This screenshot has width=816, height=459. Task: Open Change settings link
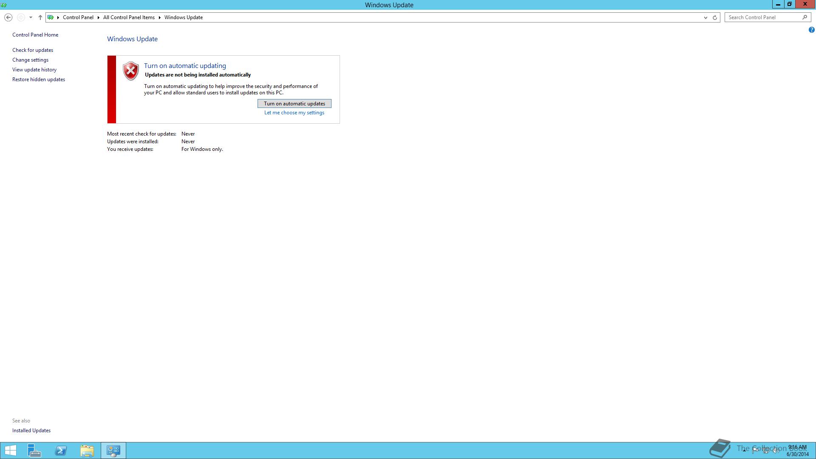pos(30,60)
